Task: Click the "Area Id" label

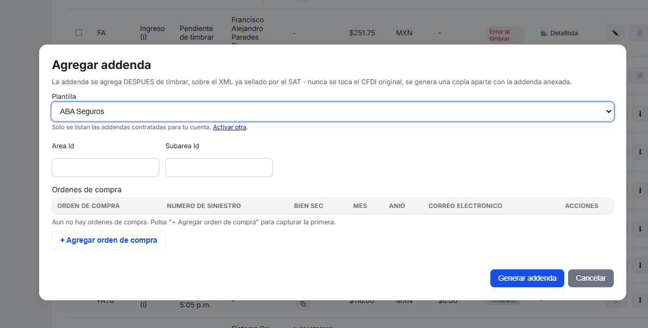Action: (63, 146)
